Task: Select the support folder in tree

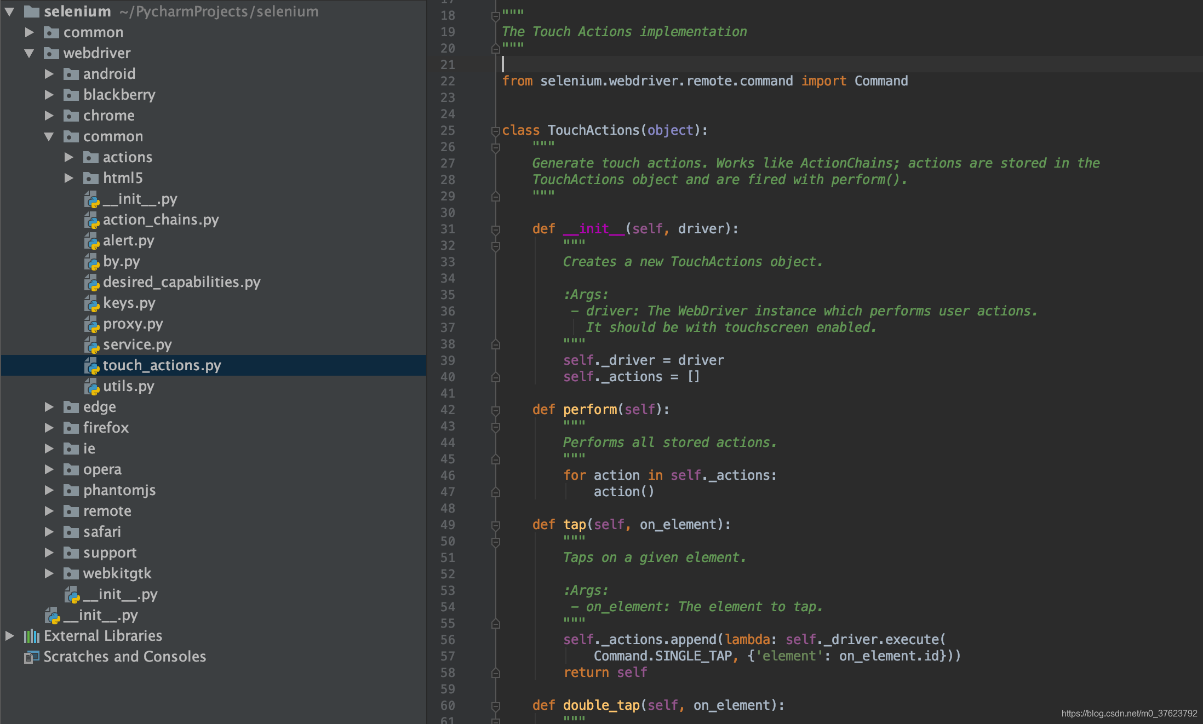Action: click(110, 553)
